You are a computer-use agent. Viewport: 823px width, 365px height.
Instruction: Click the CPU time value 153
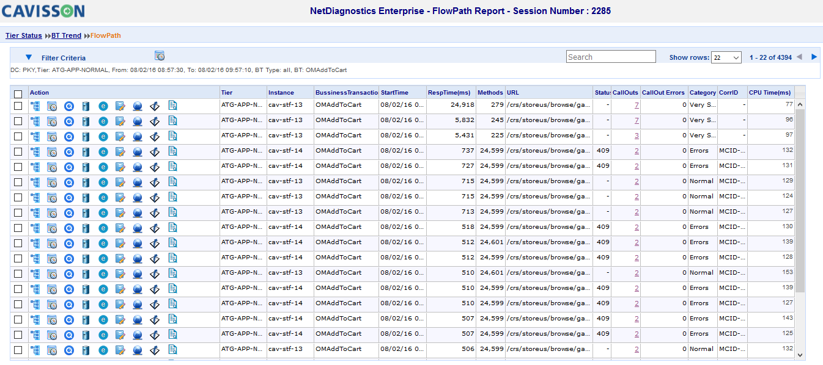(x=788, y=272)
